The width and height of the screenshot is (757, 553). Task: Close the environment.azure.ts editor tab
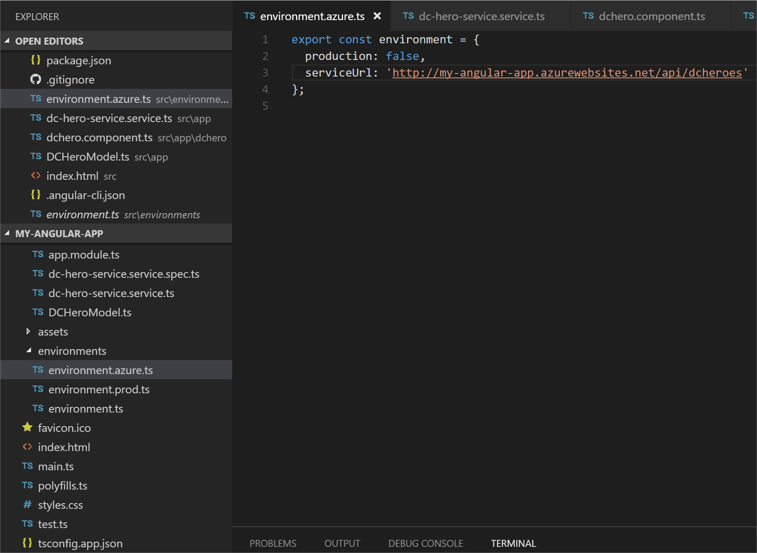point(377,16)
